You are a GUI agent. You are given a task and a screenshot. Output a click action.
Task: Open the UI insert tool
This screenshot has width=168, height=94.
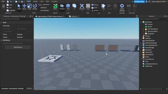coord(74,7)
